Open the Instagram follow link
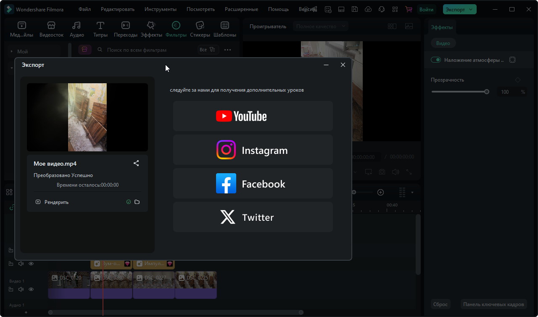 pos(253,150)
